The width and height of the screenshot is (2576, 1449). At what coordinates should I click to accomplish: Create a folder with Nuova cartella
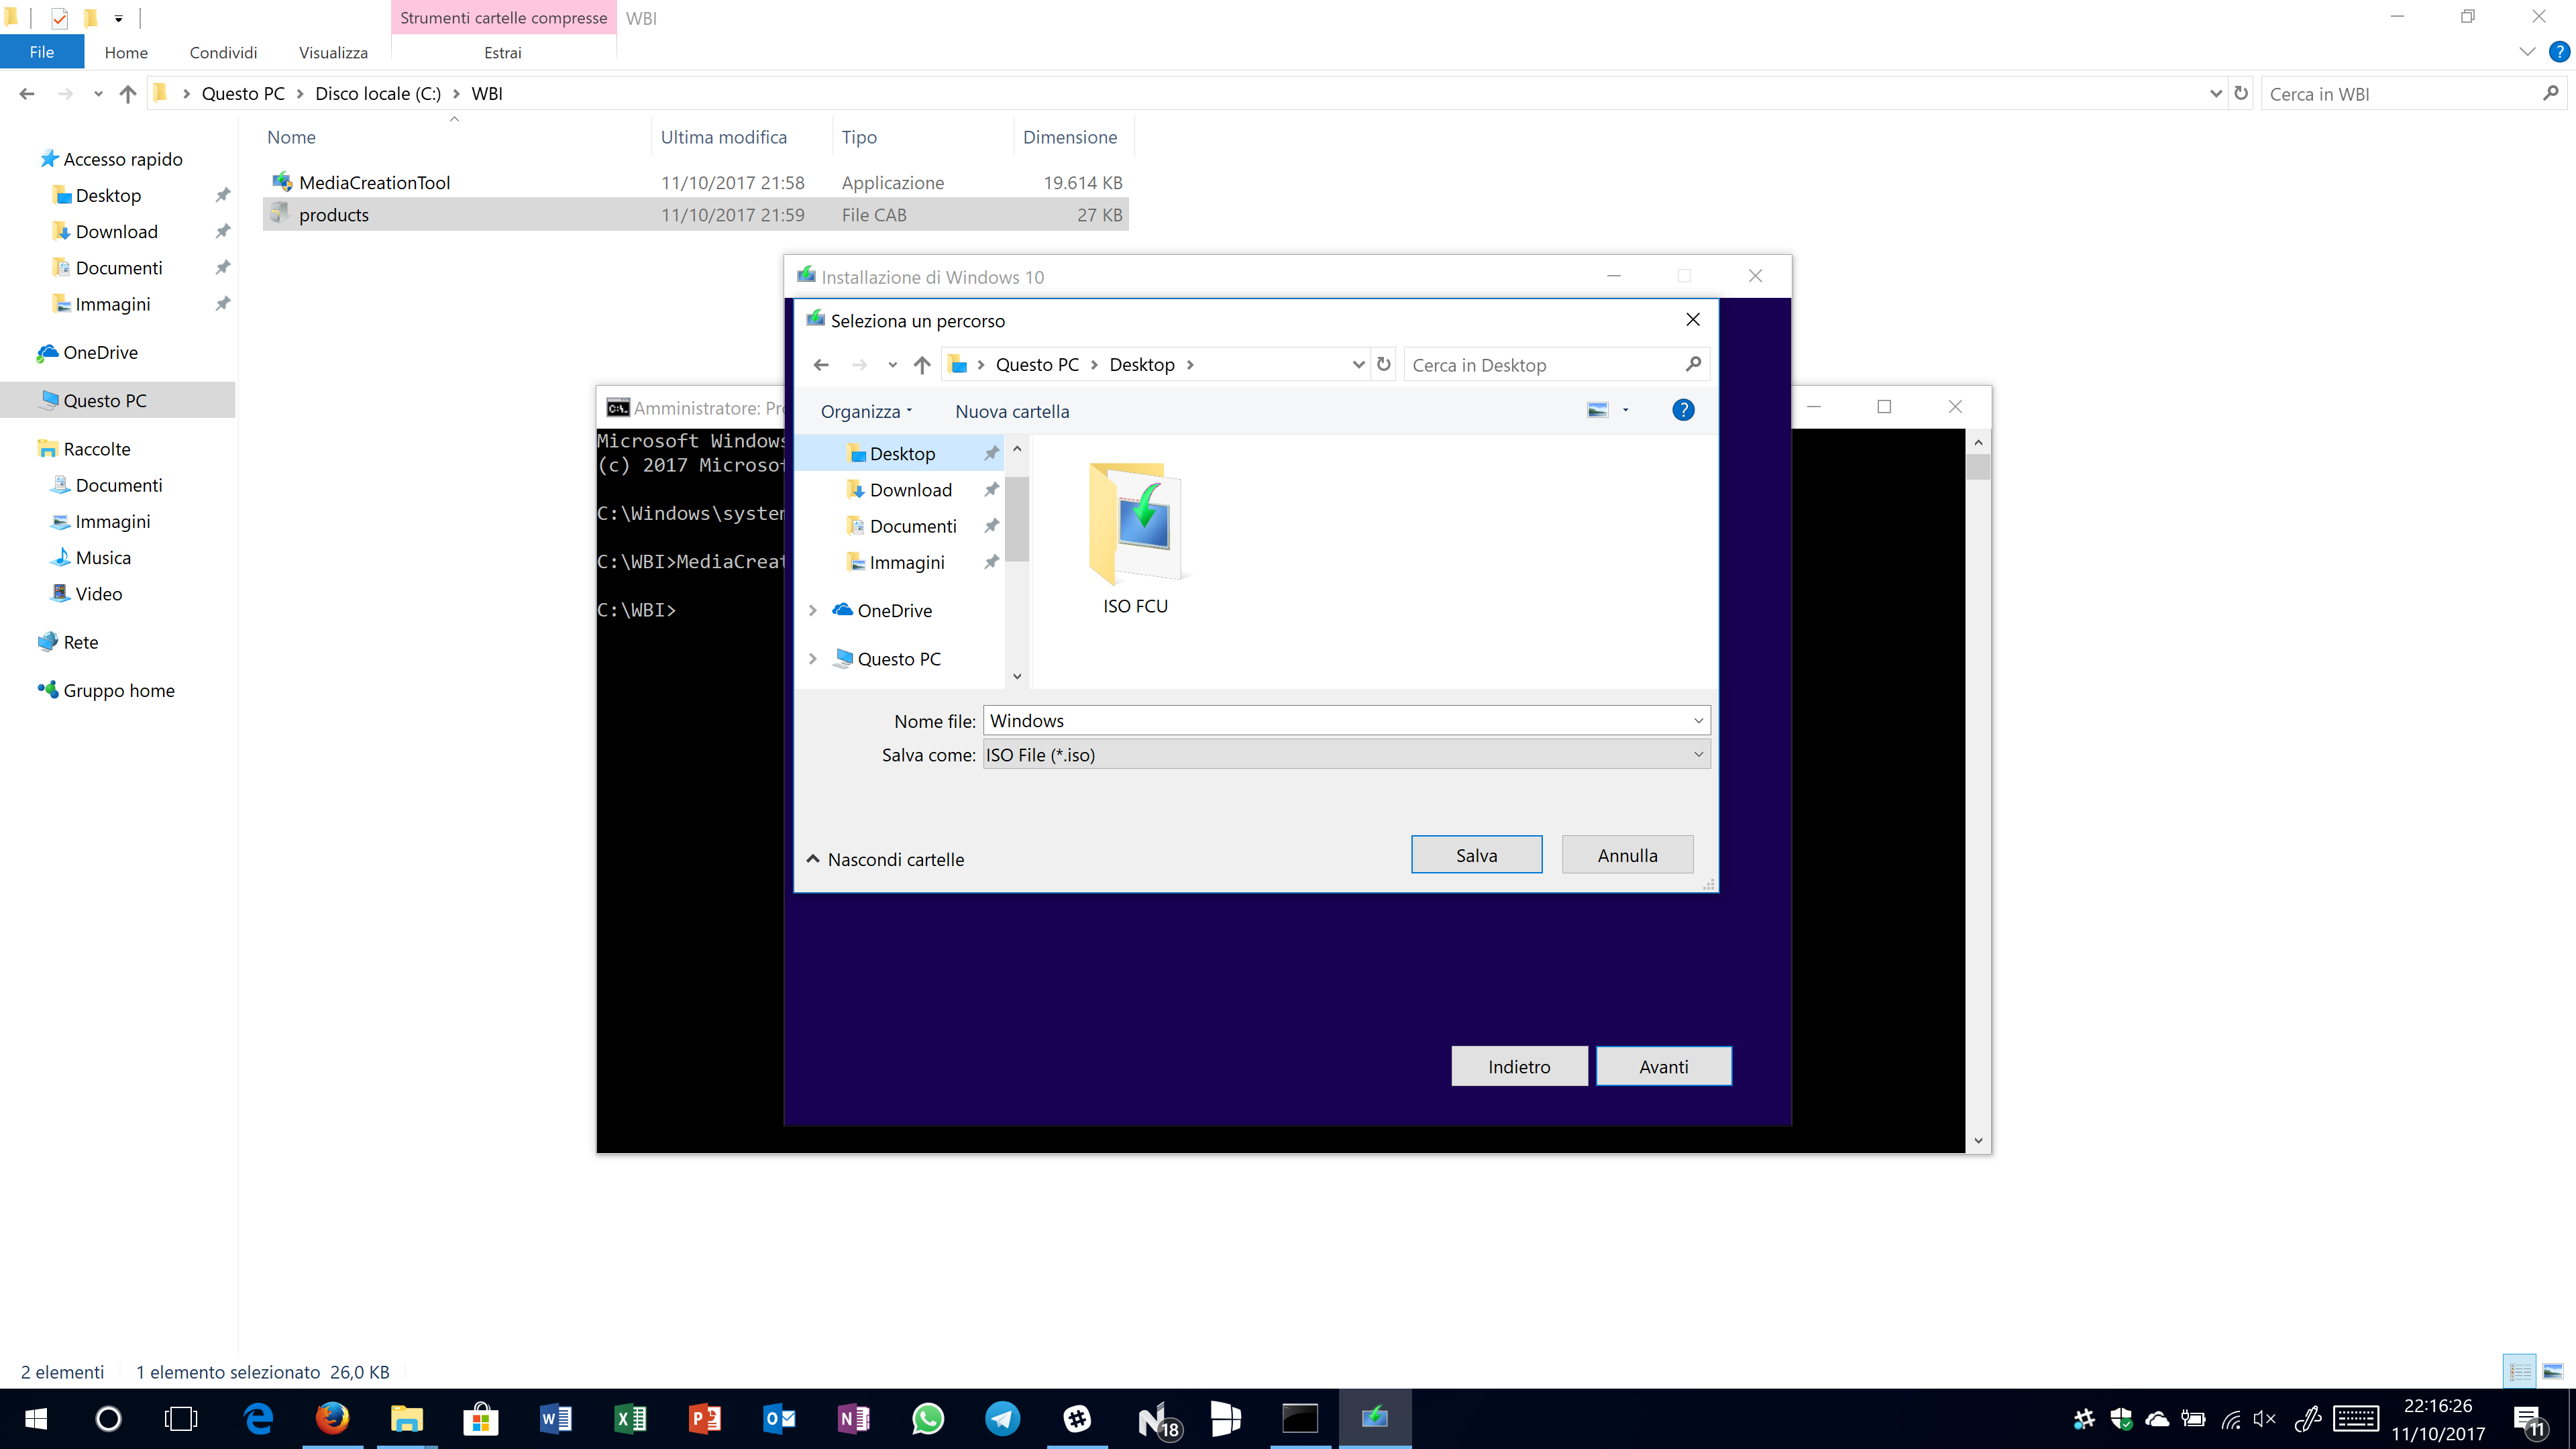(1012, 411)
